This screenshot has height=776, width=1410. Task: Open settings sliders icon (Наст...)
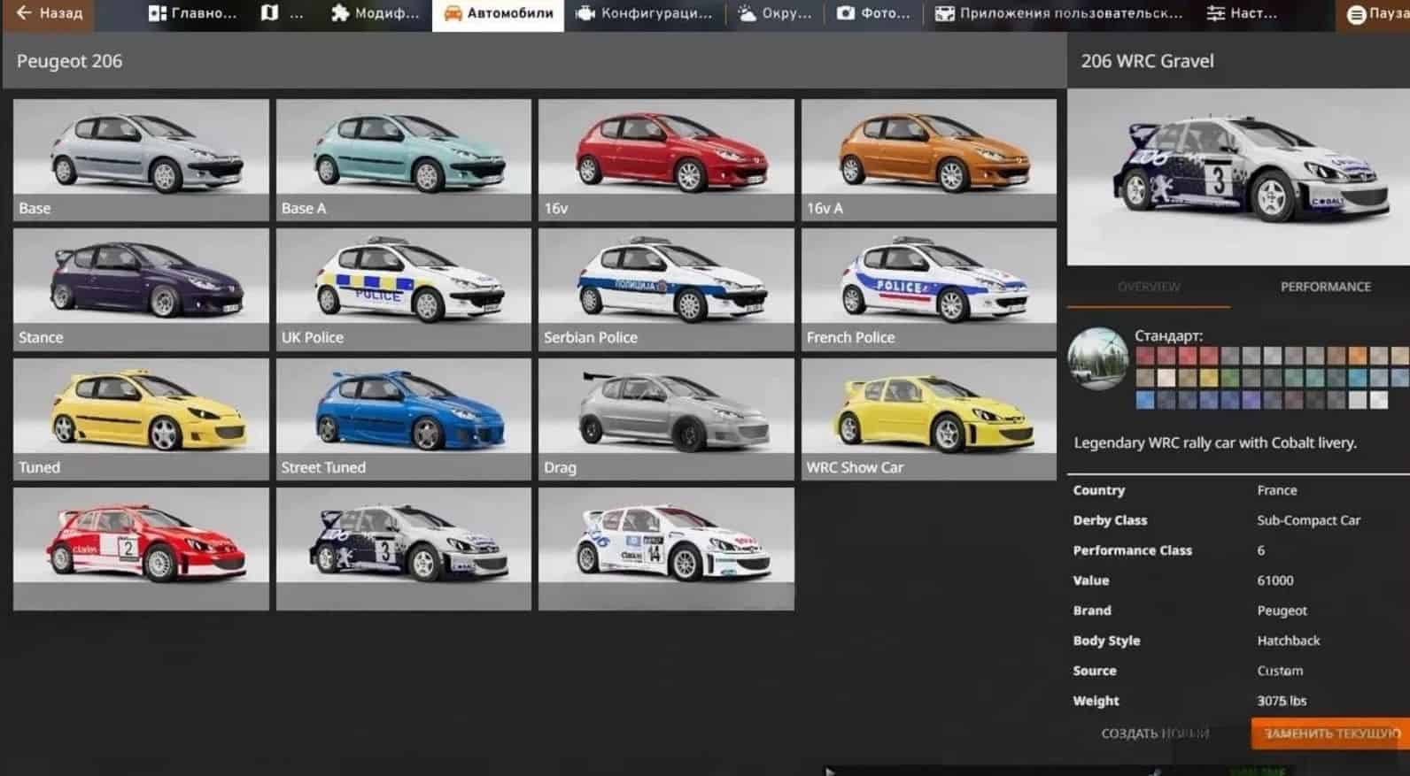(1216, 13)
